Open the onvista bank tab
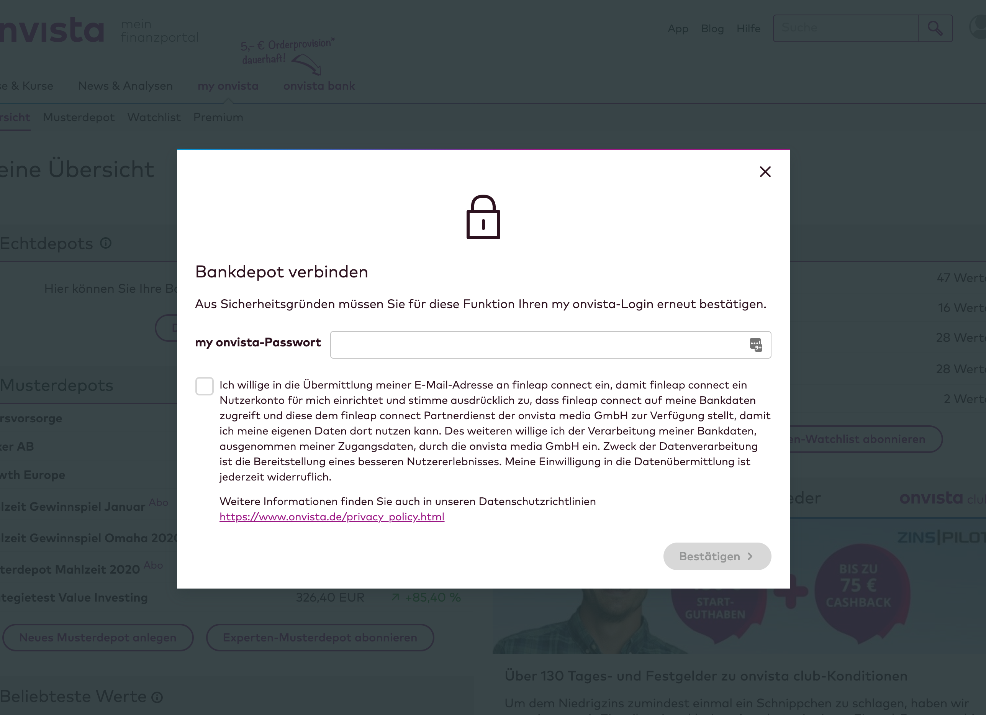The image size is (986, 715). tap(319, 86)
